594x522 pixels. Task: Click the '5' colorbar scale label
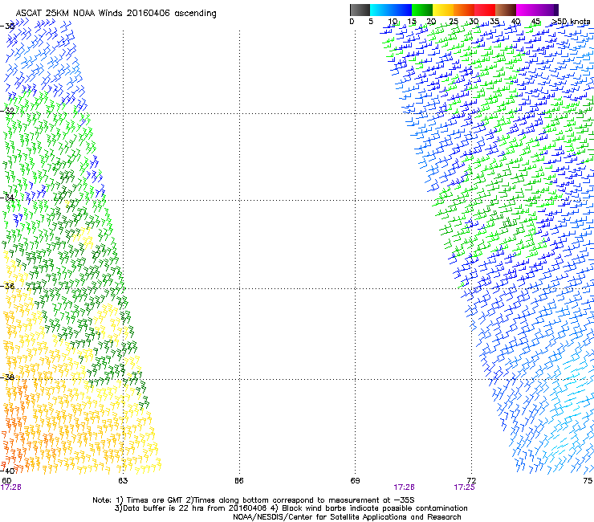click(x=371, y=22)
